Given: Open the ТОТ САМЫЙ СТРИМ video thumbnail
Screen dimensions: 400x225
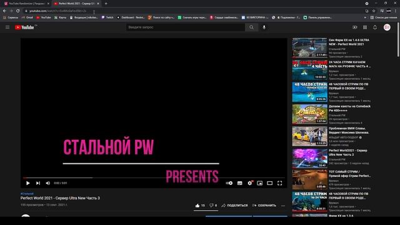Looking at the screenshot, I should [310, 179].
